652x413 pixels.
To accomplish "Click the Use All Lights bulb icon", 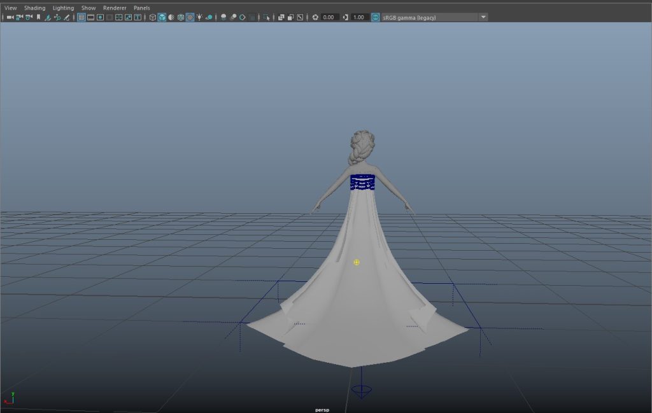I will tap(199, 17).
